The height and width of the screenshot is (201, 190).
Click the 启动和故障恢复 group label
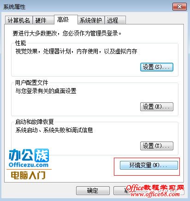(34, 122)
